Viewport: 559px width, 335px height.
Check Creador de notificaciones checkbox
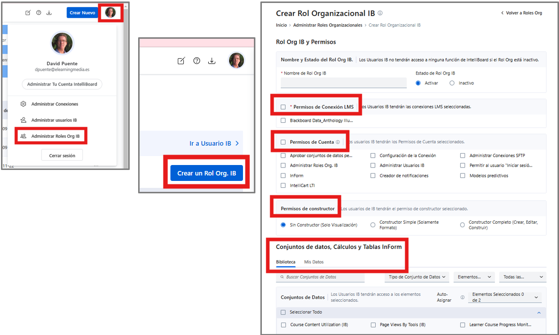tap(373, 175)
